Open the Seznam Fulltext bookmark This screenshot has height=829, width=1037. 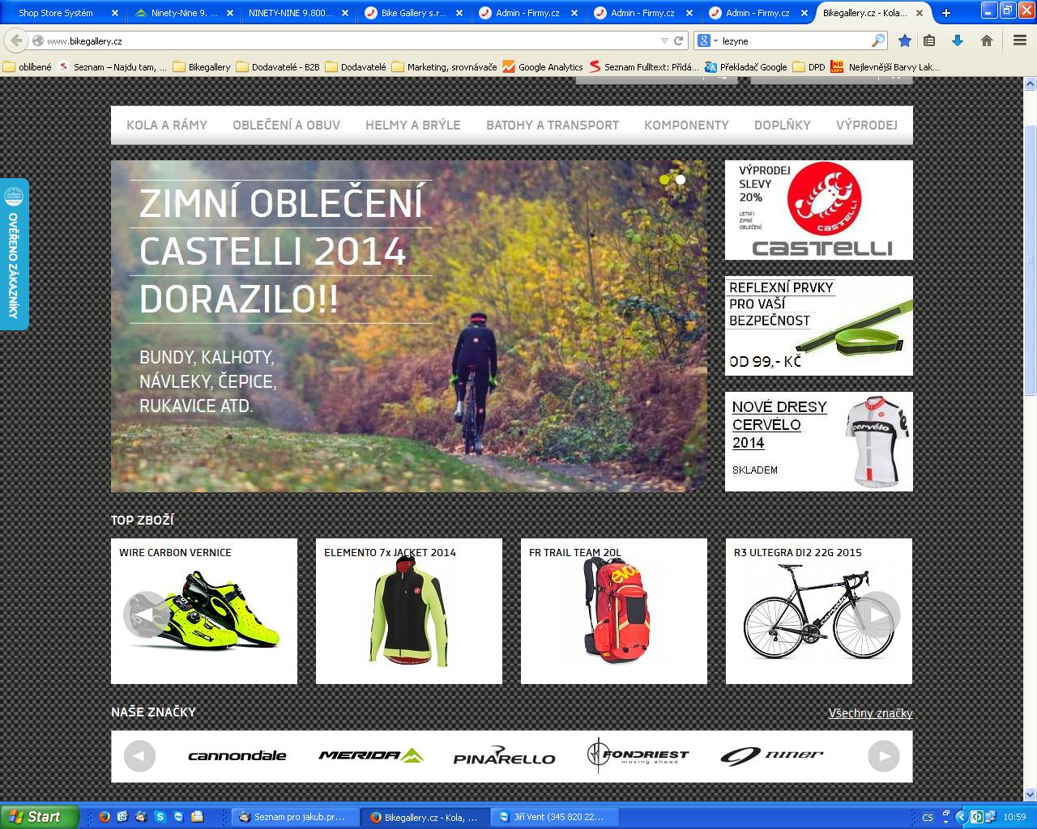(644, 67)
